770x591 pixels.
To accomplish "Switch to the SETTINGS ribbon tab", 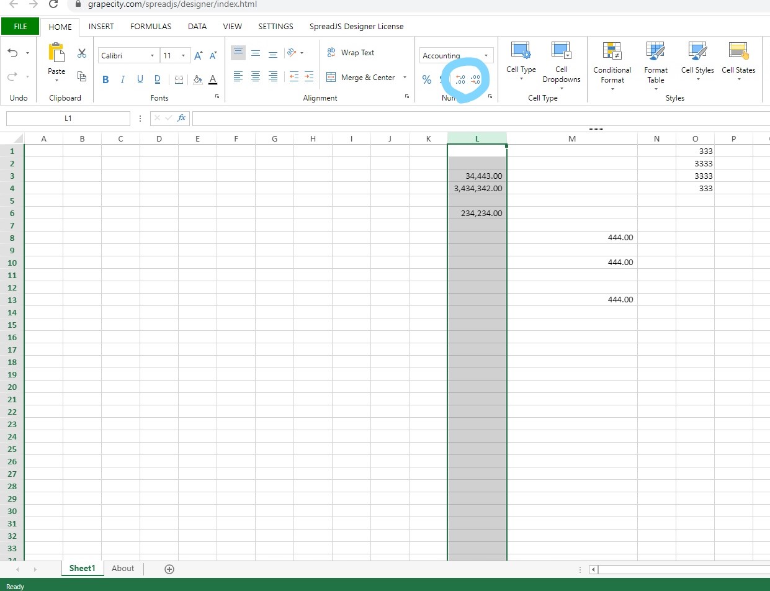I will (275, 27).
